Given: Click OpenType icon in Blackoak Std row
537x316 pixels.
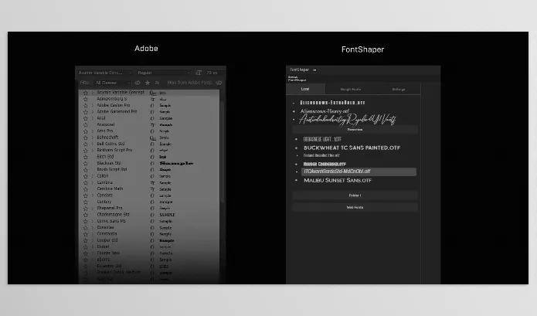Looking at the screenshot, I should point(152,163).
